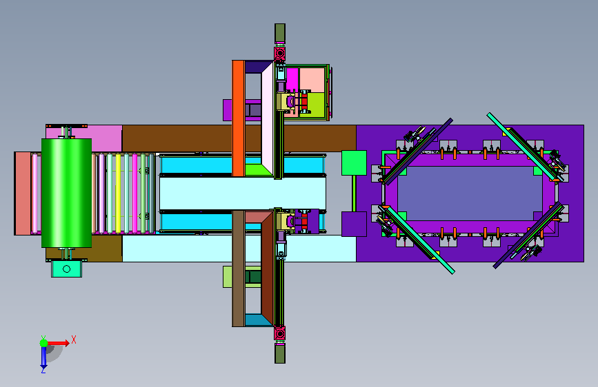Select the red gearbox near bottom motor
598x387 pixels.
click(x=280, y=333)
